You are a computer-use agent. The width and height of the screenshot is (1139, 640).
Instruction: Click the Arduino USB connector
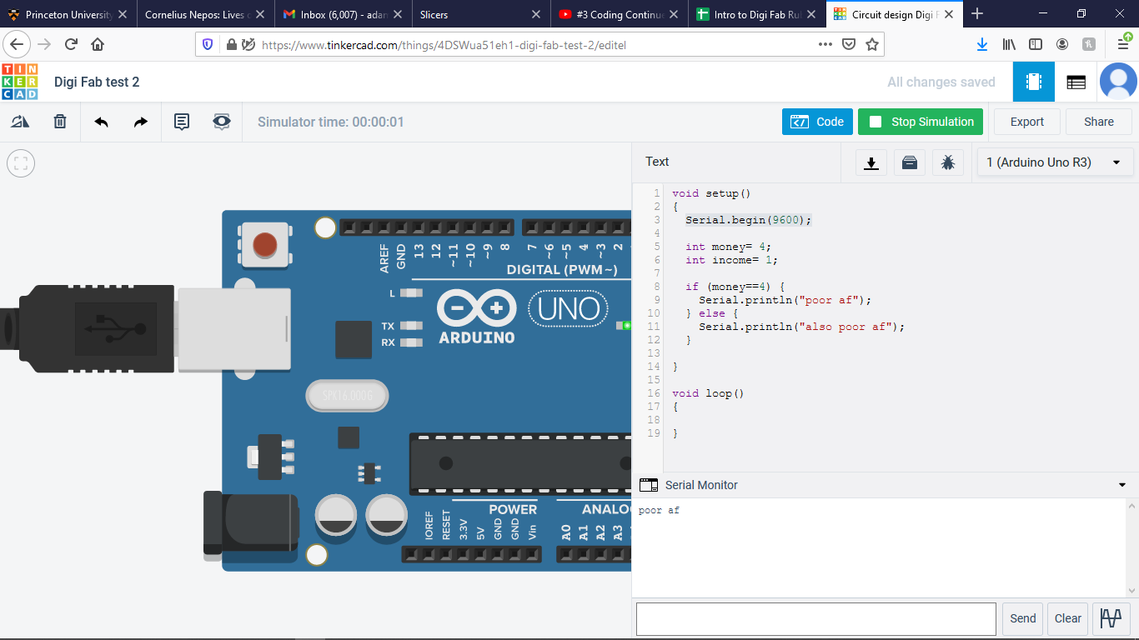(x=234, y=328)
